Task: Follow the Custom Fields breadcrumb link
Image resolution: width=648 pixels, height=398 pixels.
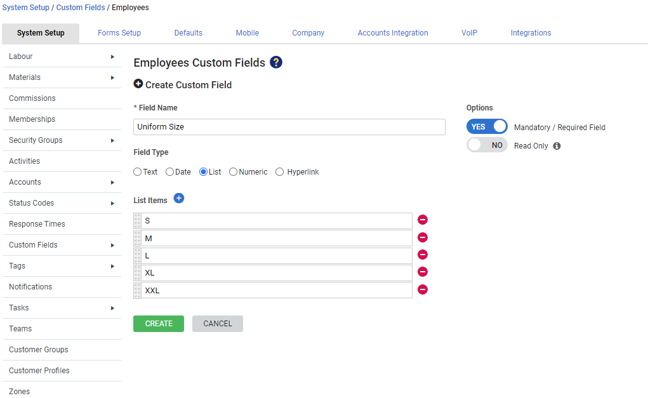Action: click(x=81, y=8)
